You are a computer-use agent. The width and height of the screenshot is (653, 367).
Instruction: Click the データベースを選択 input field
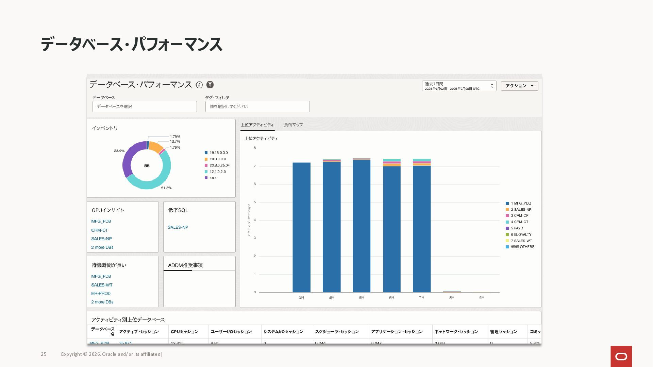pos(145,107)
